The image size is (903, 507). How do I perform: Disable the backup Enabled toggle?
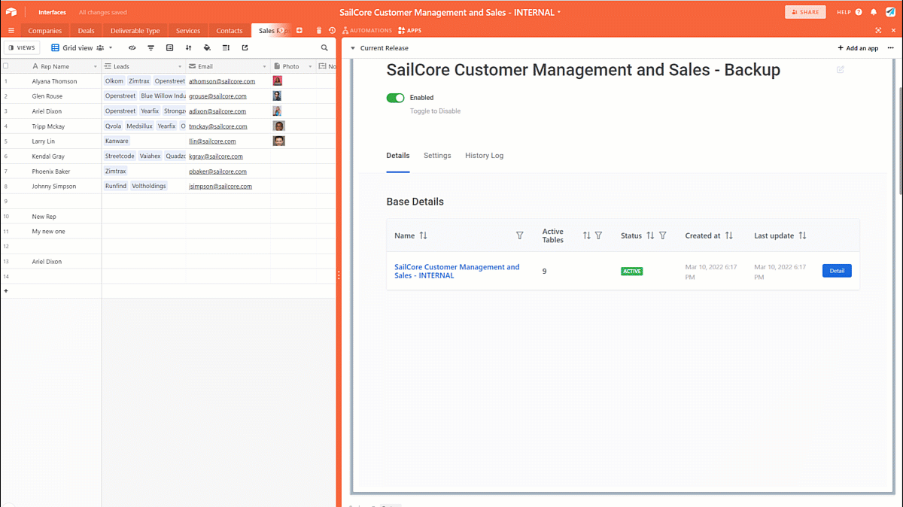(395, 98)
